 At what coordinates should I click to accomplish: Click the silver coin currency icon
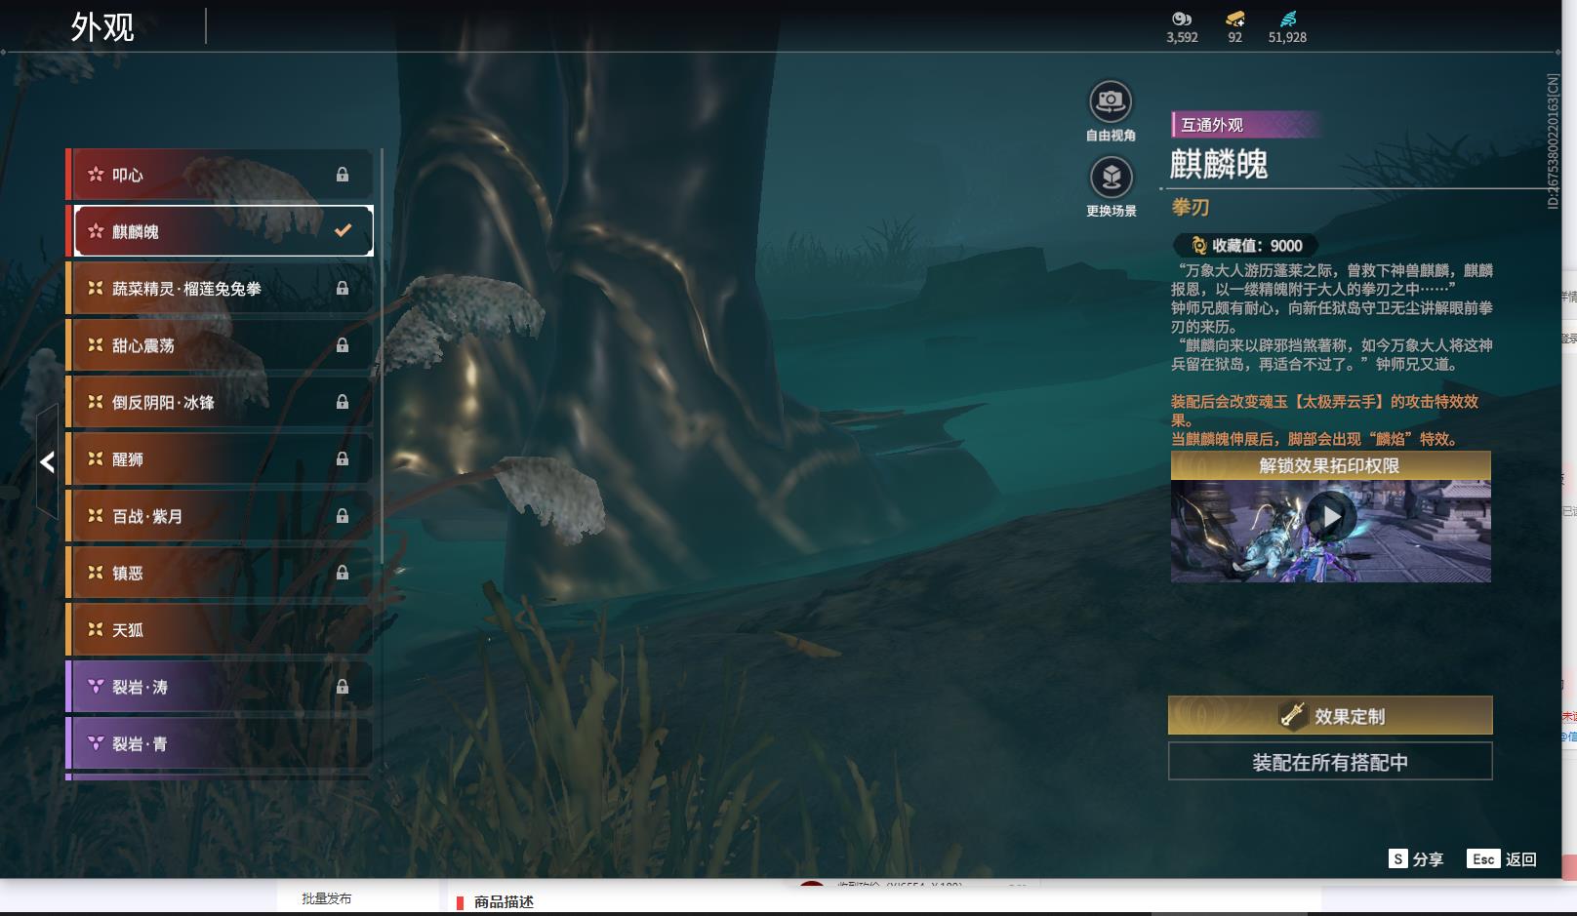[1182, 19]
